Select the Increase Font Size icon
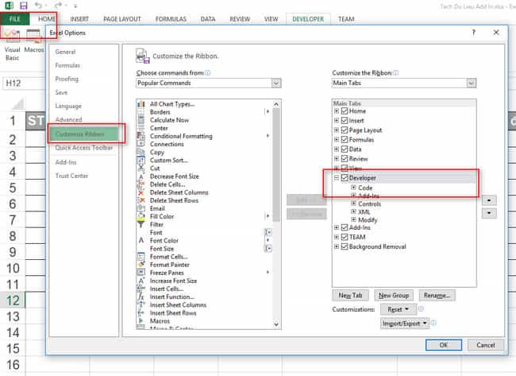Screen dimensions: 516x376 (x=141, y=281)
